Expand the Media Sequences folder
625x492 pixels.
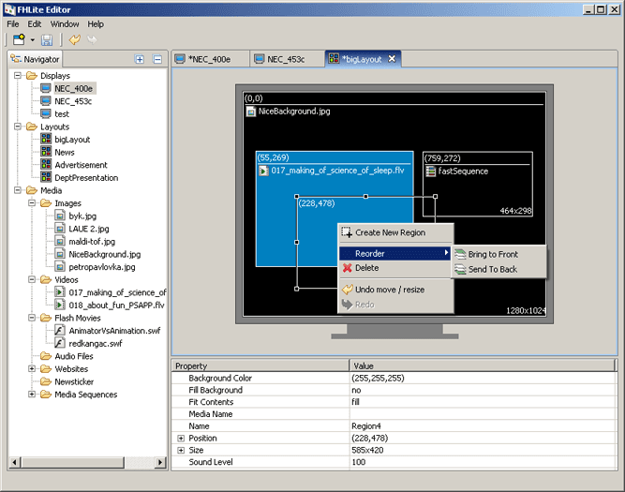coord(32,395)
